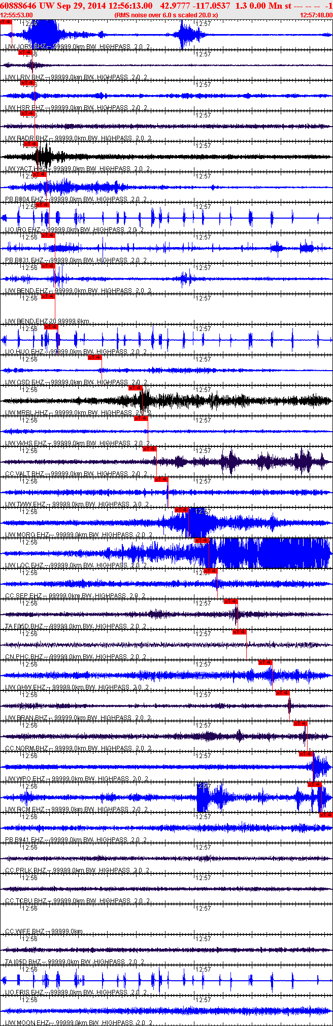This screenshot has height=1026, width=333.
Task: Click red pick marker on CC.SEP trace
Action: [211, 571]
